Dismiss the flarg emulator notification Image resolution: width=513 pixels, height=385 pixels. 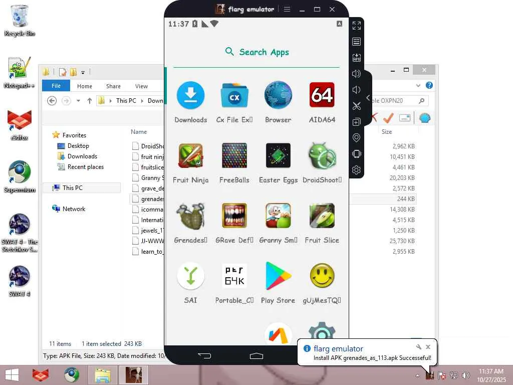coord(428,347)
